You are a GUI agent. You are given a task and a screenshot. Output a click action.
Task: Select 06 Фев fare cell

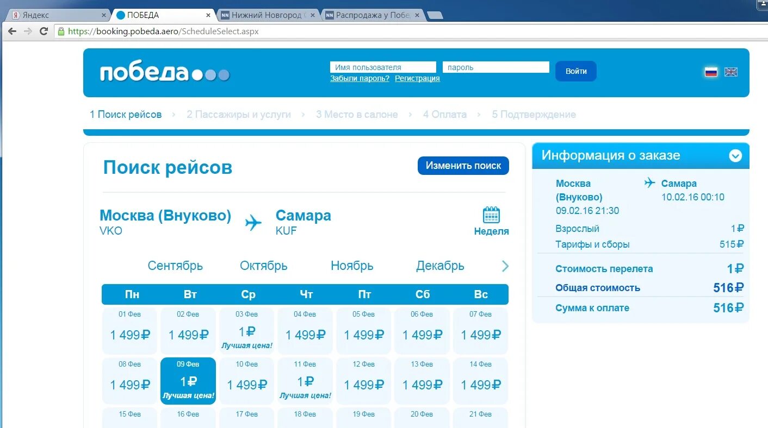[422, 331]
